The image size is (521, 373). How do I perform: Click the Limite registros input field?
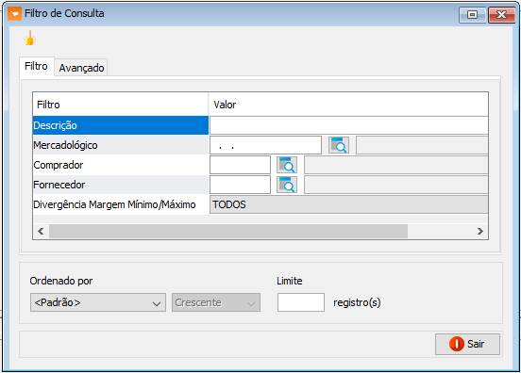(301, 302)
